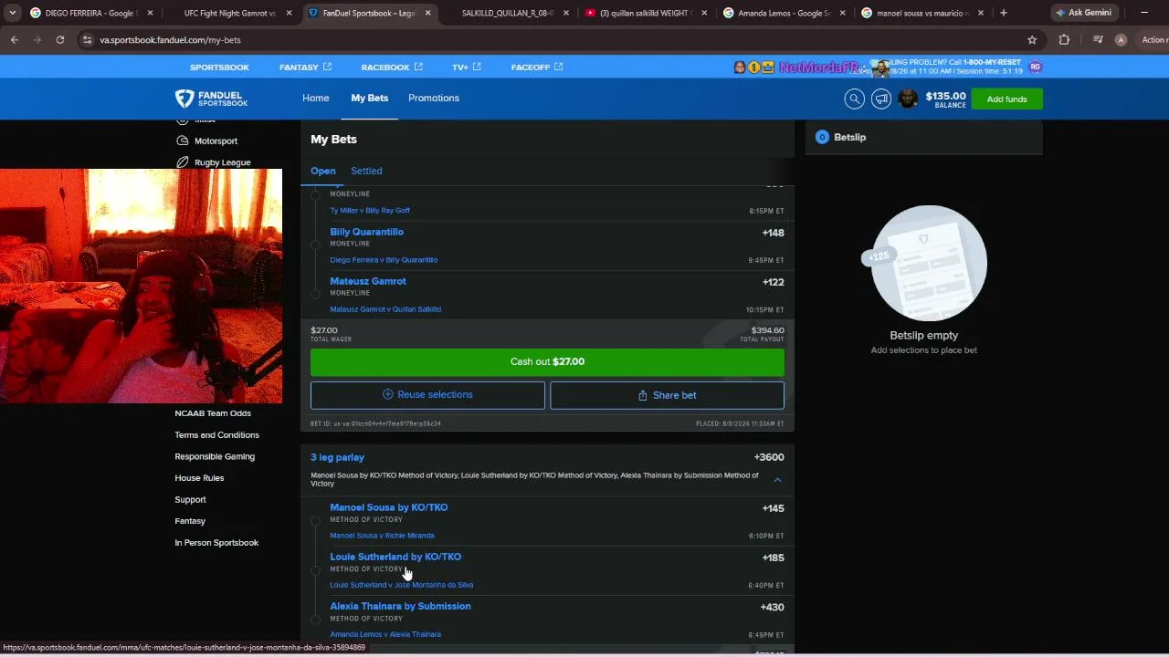Open Ty Miller v Billy Ray Goff matchup

coord(370,211)
